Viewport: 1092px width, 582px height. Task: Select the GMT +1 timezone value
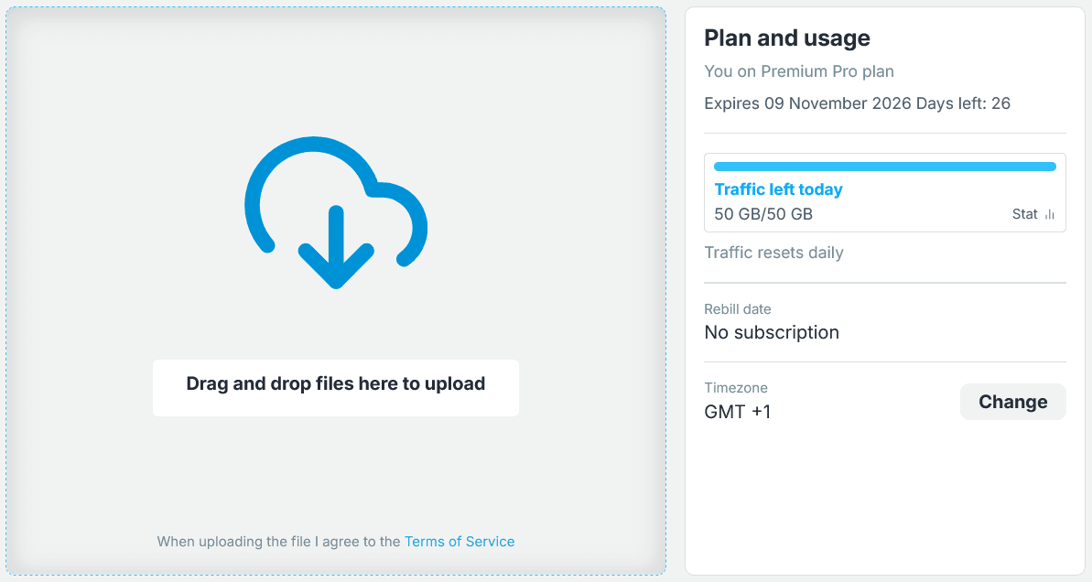(x=738, y=412)
